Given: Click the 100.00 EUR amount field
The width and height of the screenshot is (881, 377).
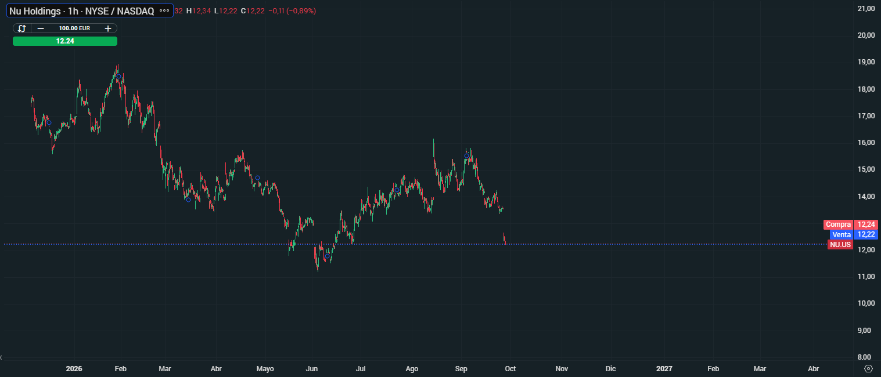Looking at the screenshot, I should (x=74, y=28).
